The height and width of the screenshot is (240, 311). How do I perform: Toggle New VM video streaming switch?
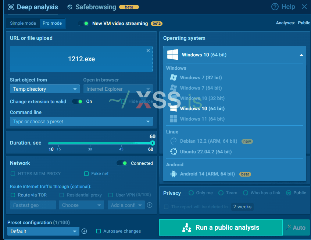pyautogui.click(x=83, y=24)
